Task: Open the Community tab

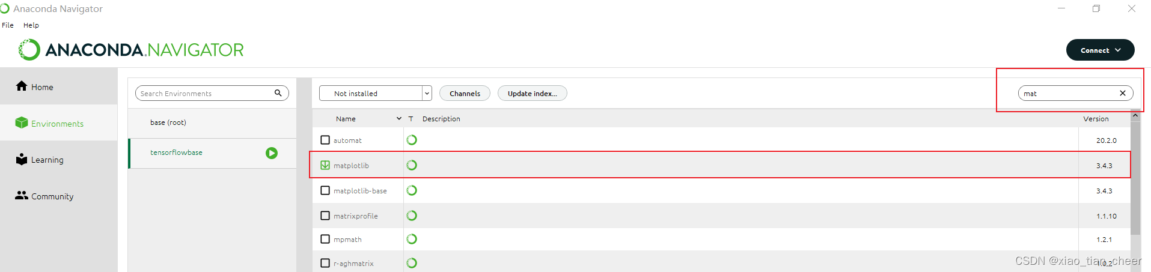Action: coord(59,196)
